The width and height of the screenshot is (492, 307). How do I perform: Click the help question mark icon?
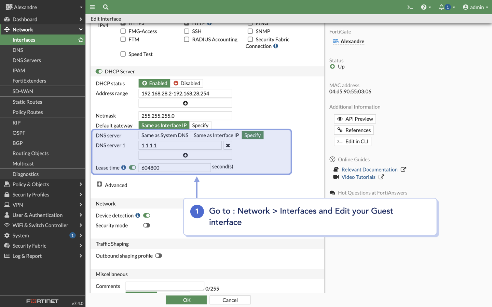[424, 7]
